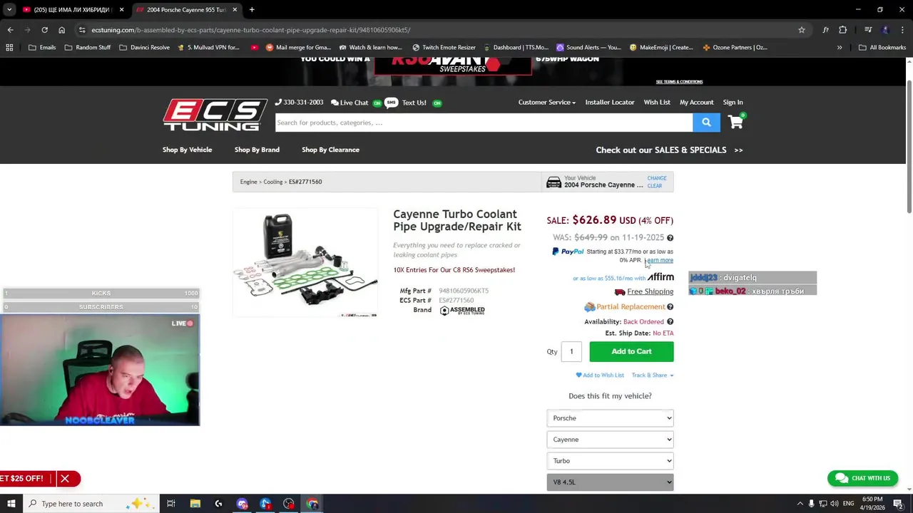Bookmark this page with the star icon
Image resolution: width=913 pixels, height=513 pixels.
[x=802, y=30]
